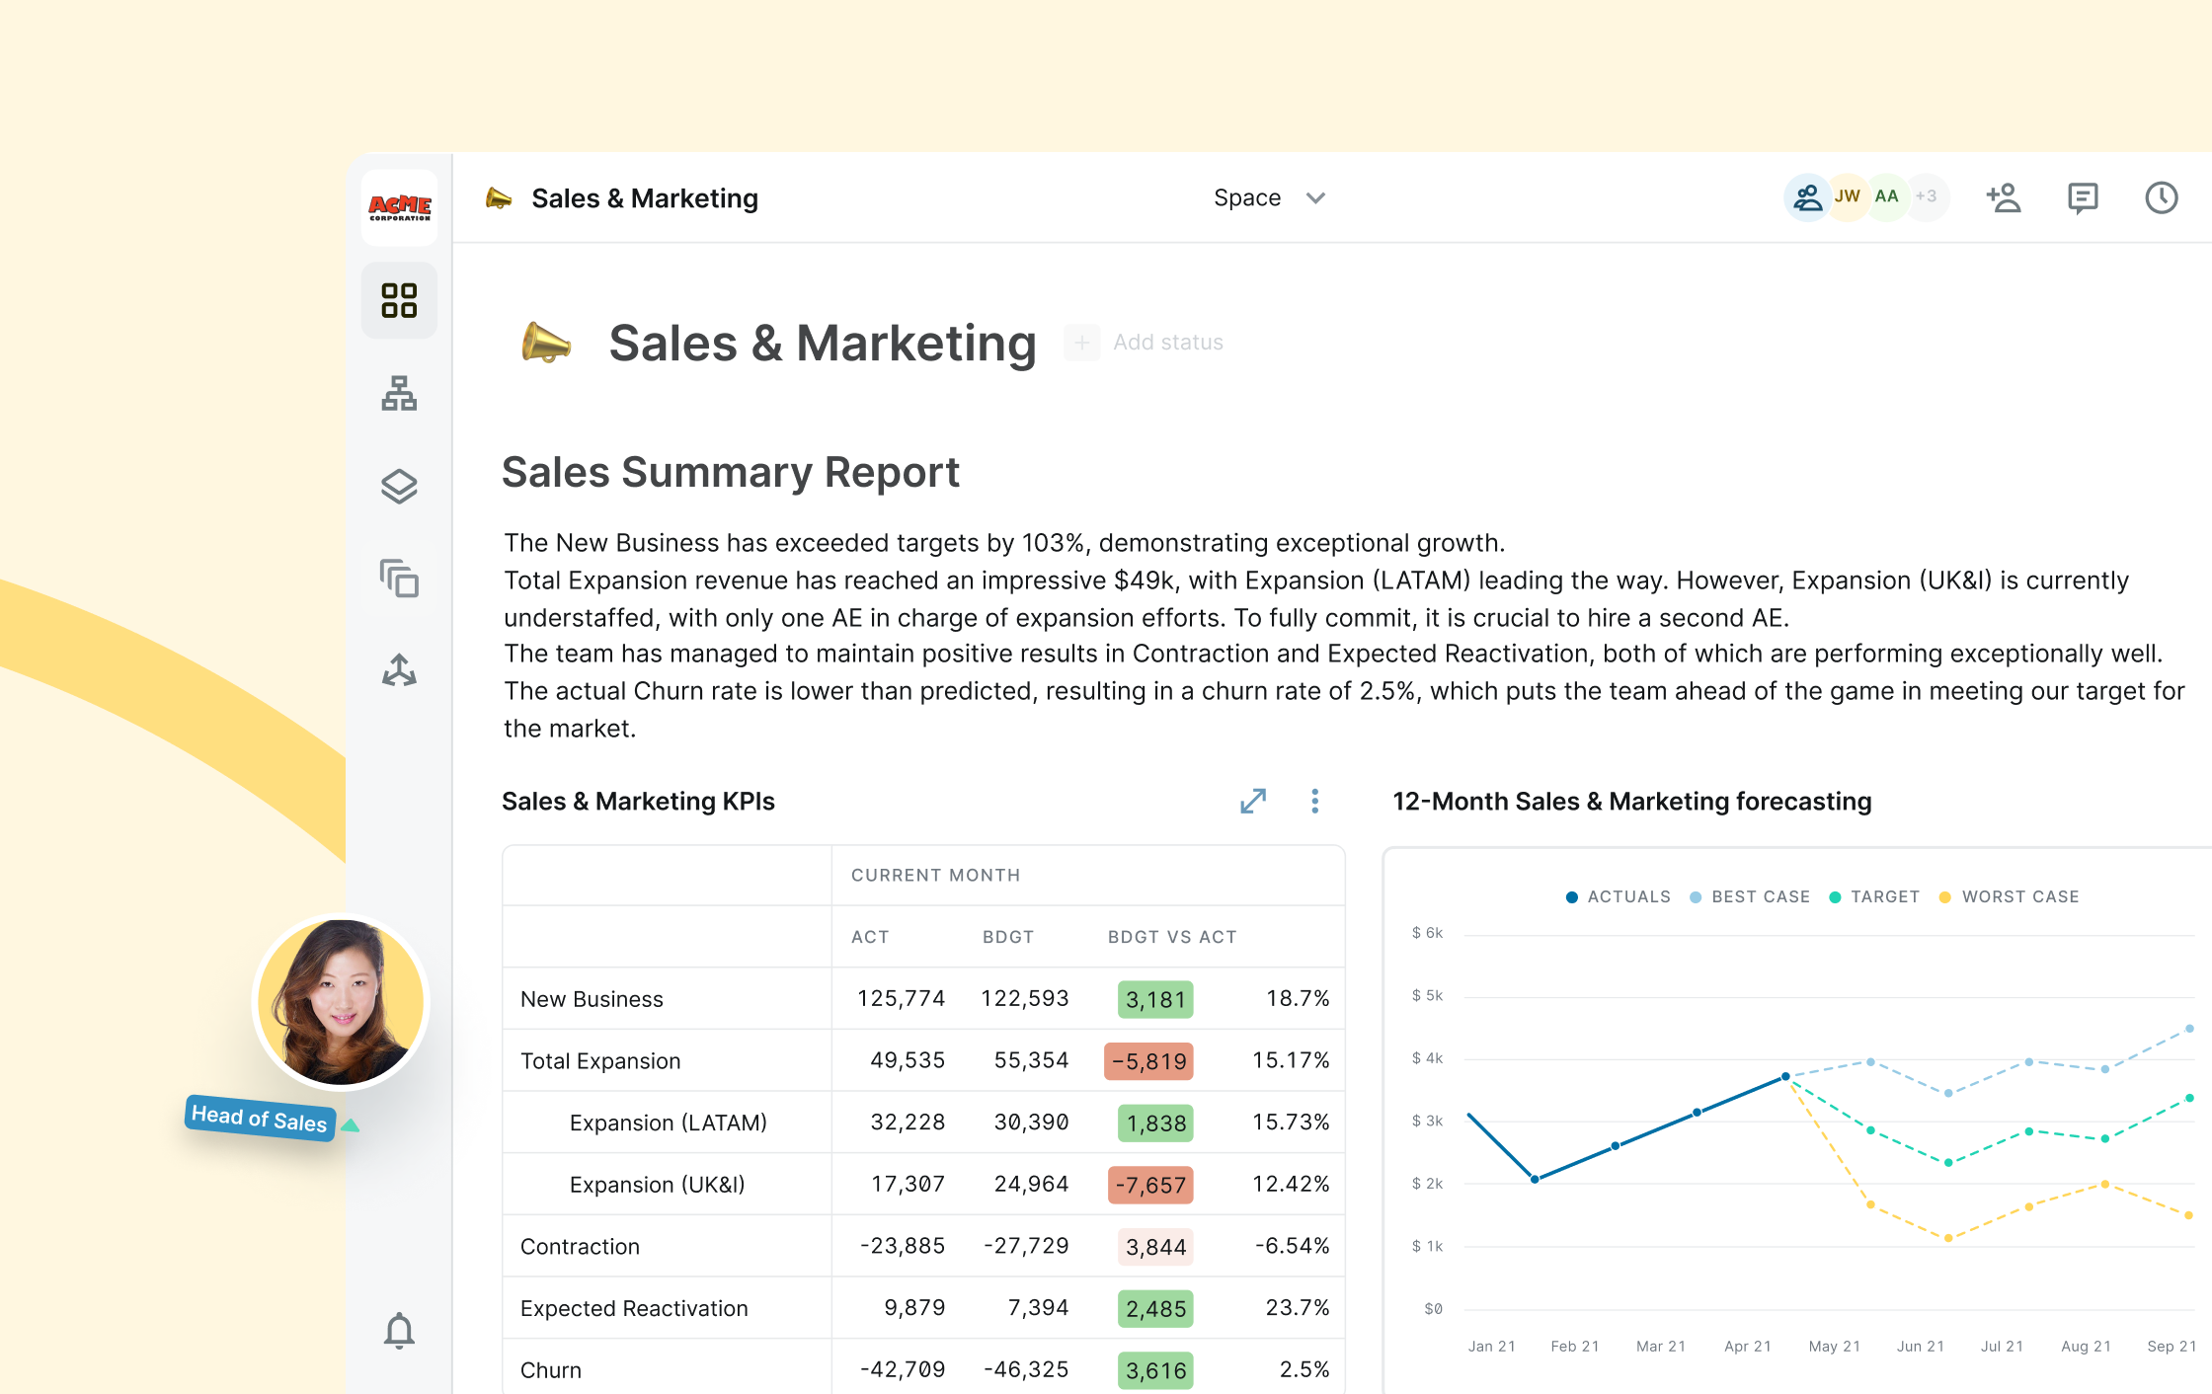Click +3 to reveal more collaborators

(1926, 196)
